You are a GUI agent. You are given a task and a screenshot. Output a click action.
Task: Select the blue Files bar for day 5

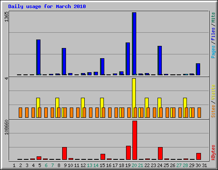[39, 57]
